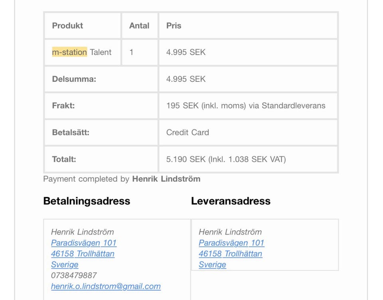Image resolution: width=383 pixels, height=300 pixels.
Task: Click the Sverige link in billing address
Action: click(65, 264)
